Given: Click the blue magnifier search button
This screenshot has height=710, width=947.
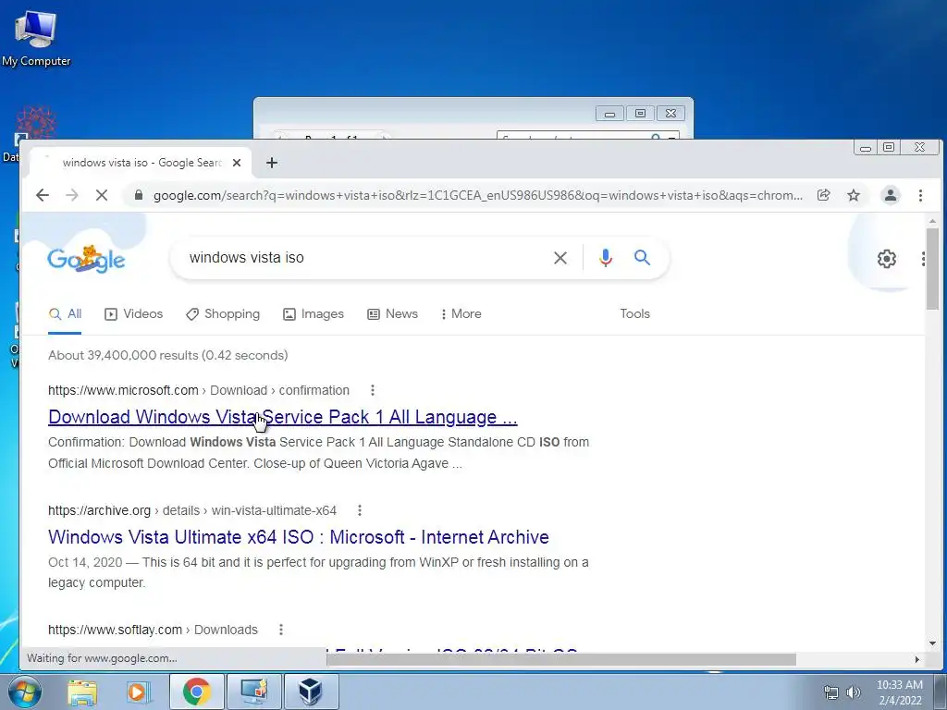Looking at the screenshot, I should pos(642,258).
